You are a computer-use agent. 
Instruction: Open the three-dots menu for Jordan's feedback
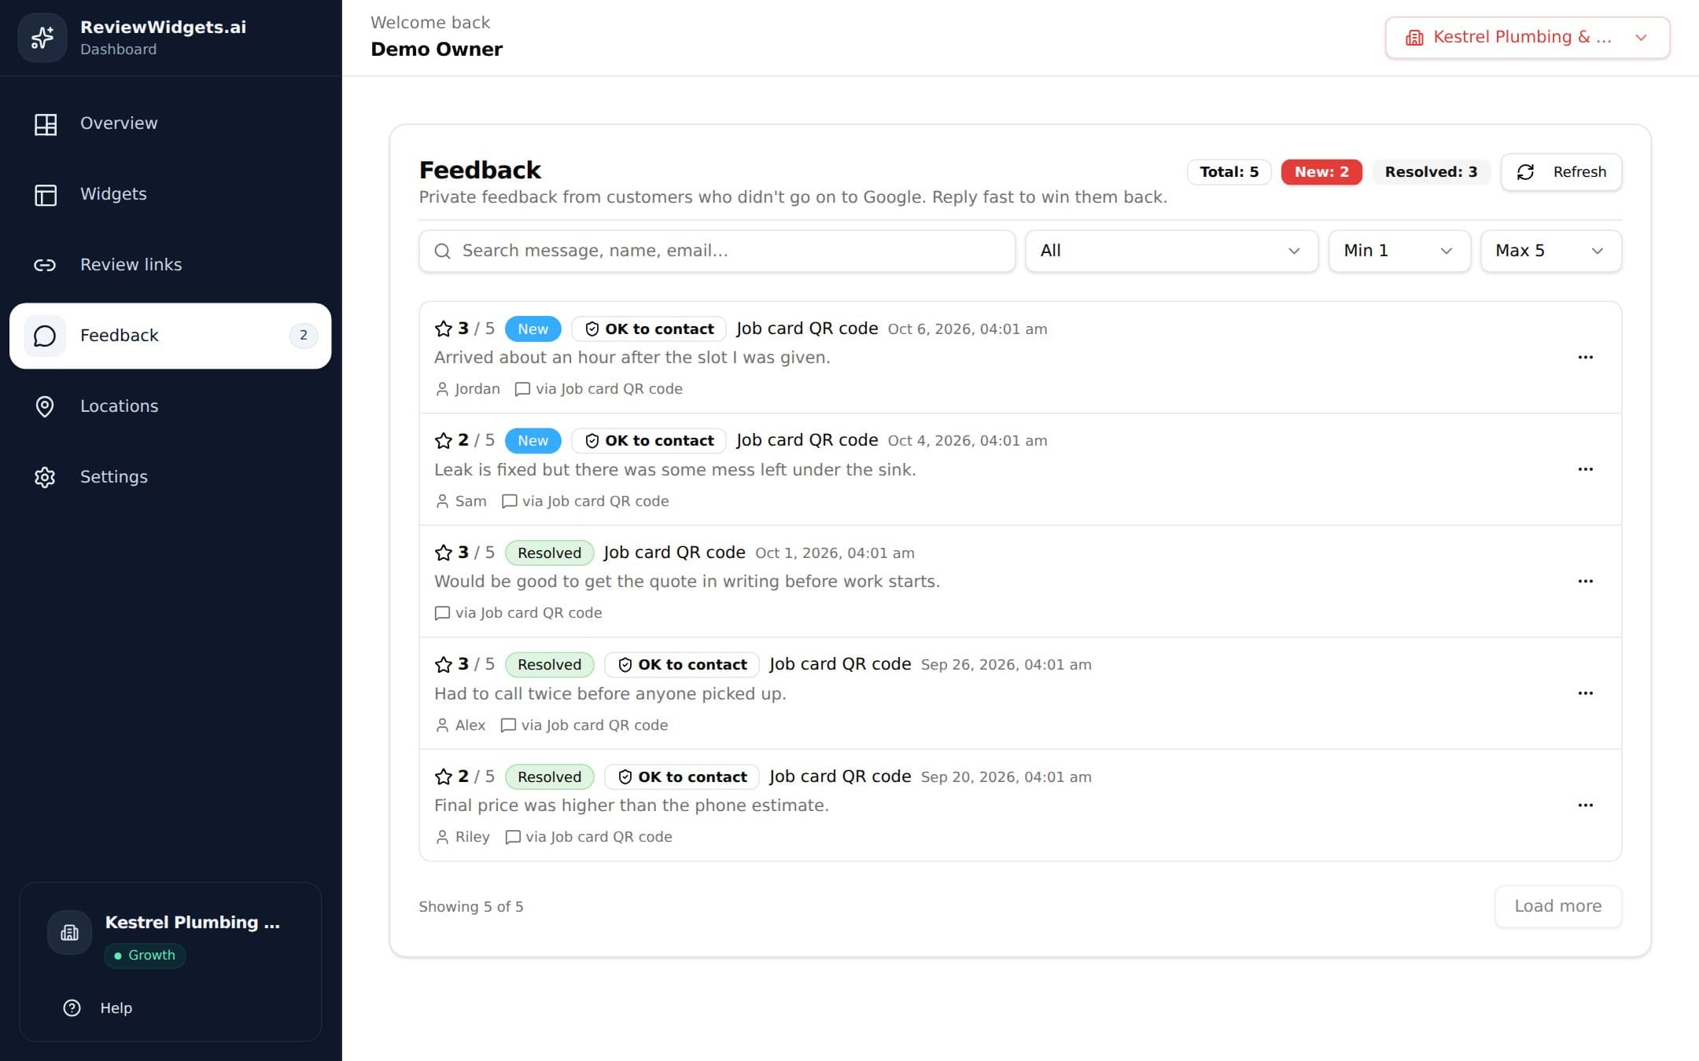pos(1585,357)
